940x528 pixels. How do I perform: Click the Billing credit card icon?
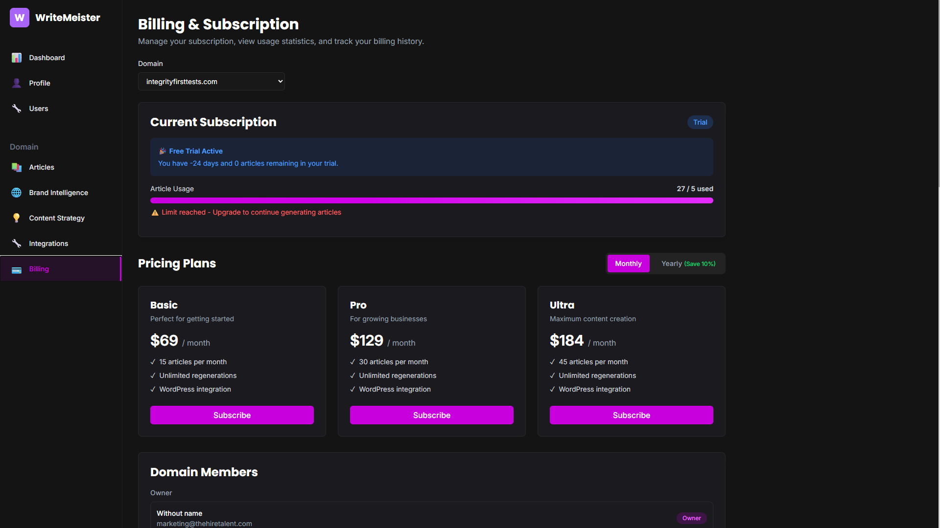(17, 269)
